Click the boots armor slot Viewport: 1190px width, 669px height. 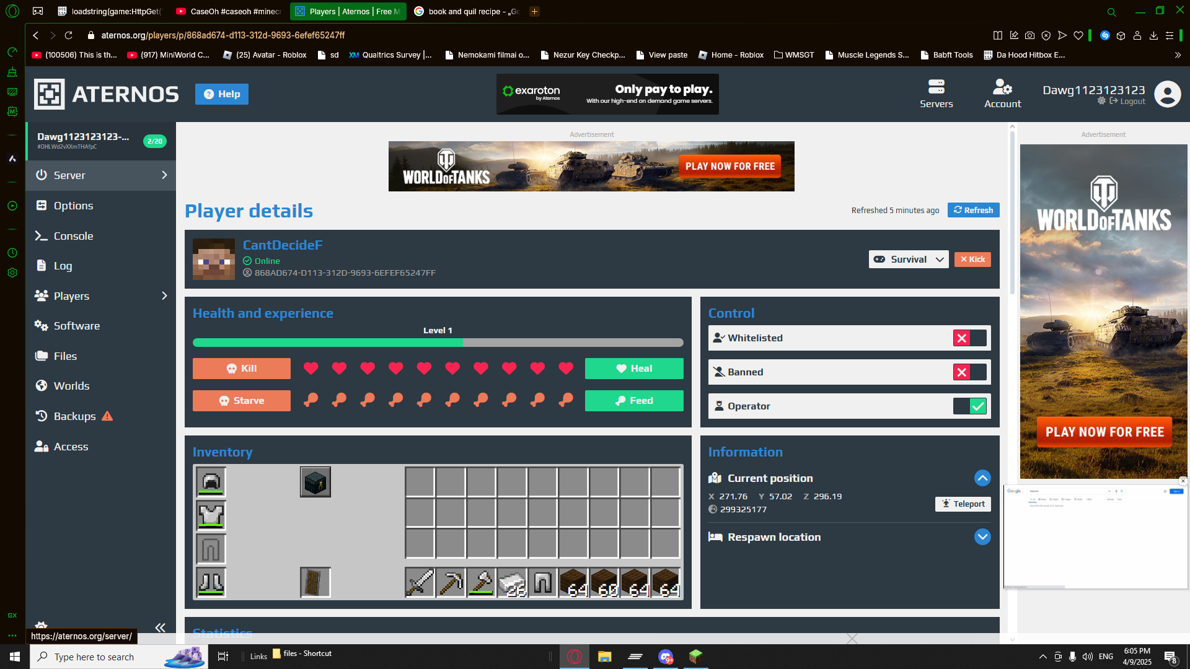(x=211, y=582)
